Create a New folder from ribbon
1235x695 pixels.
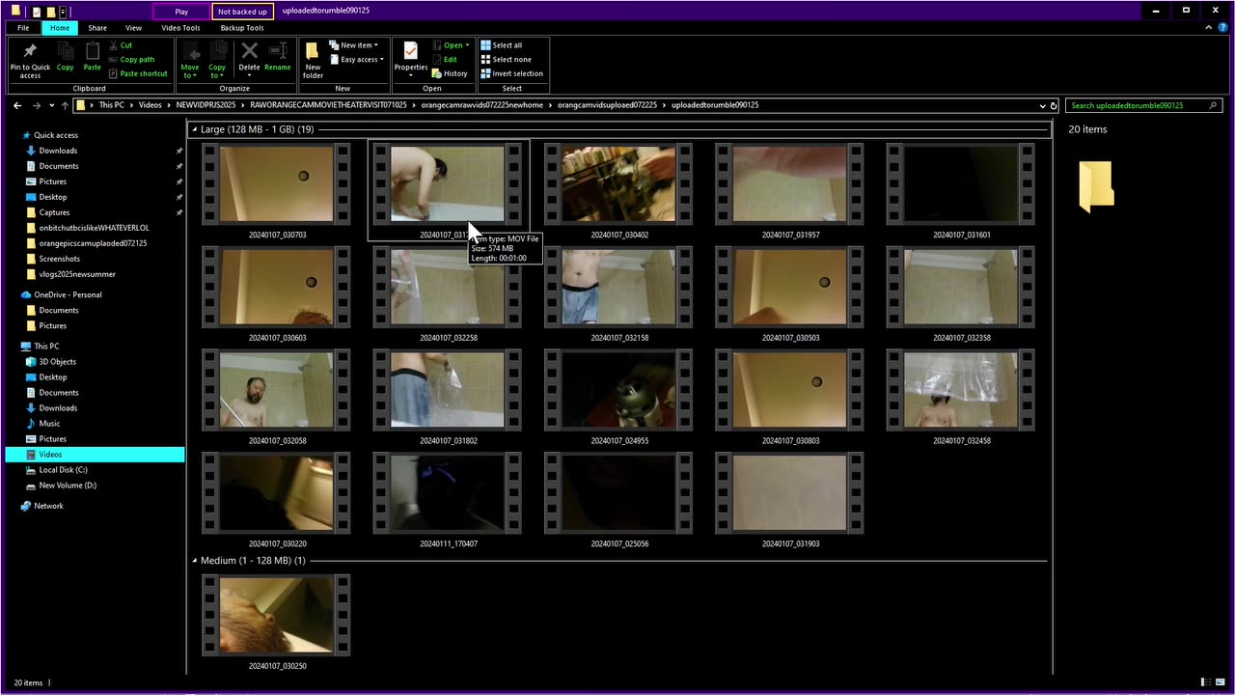[313, 60]
